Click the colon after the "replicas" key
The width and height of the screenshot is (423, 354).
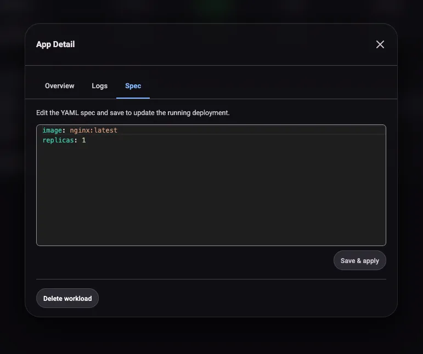coord(76,140)
